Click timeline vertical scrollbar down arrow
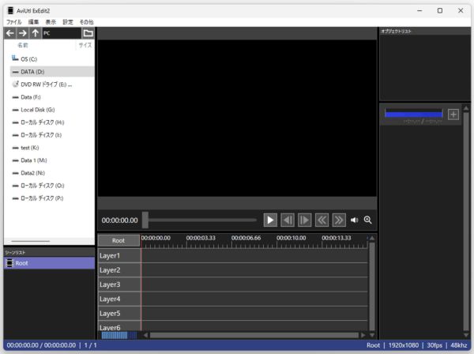474x354 pixels. point(372,335)
